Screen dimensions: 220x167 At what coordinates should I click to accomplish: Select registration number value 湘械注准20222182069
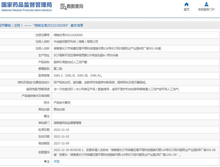(x=68, y=35)
